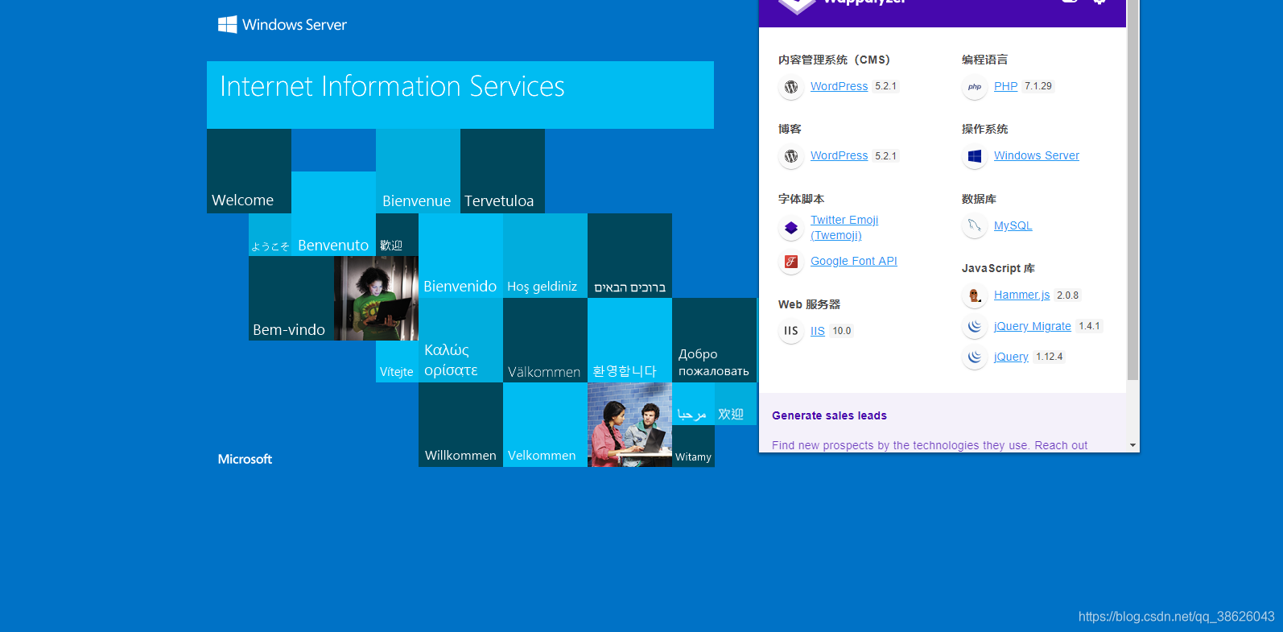Click the IIS server icon
1283x632 pixels.
coord(791,331)
